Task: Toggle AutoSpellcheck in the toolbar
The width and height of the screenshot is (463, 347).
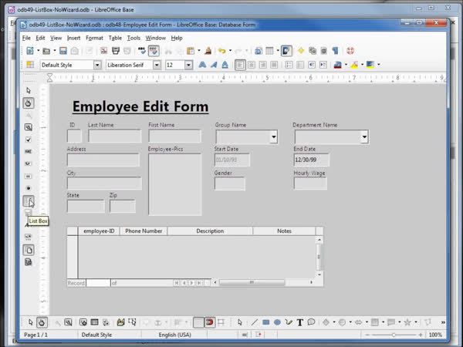Action: 154,51
